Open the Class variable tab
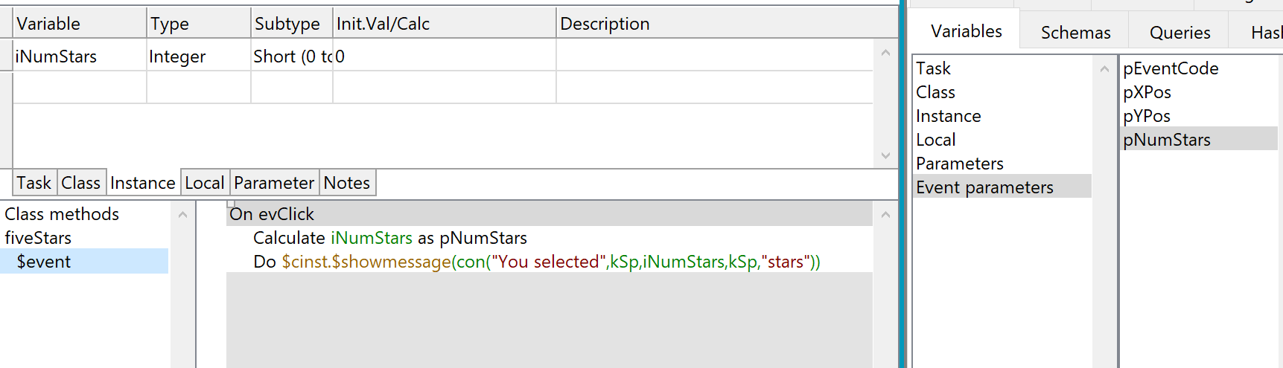1283x368 pixels. pos(80,183)
